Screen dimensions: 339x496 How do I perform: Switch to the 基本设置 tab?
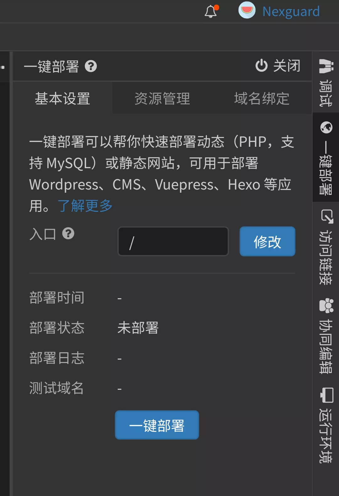[x=62, y=98]
